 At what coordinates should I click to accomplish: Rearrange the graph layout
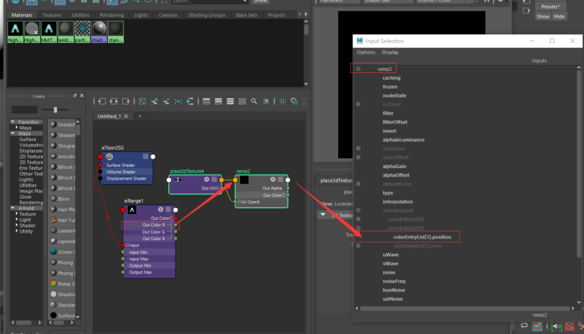(x=178, y=101)
